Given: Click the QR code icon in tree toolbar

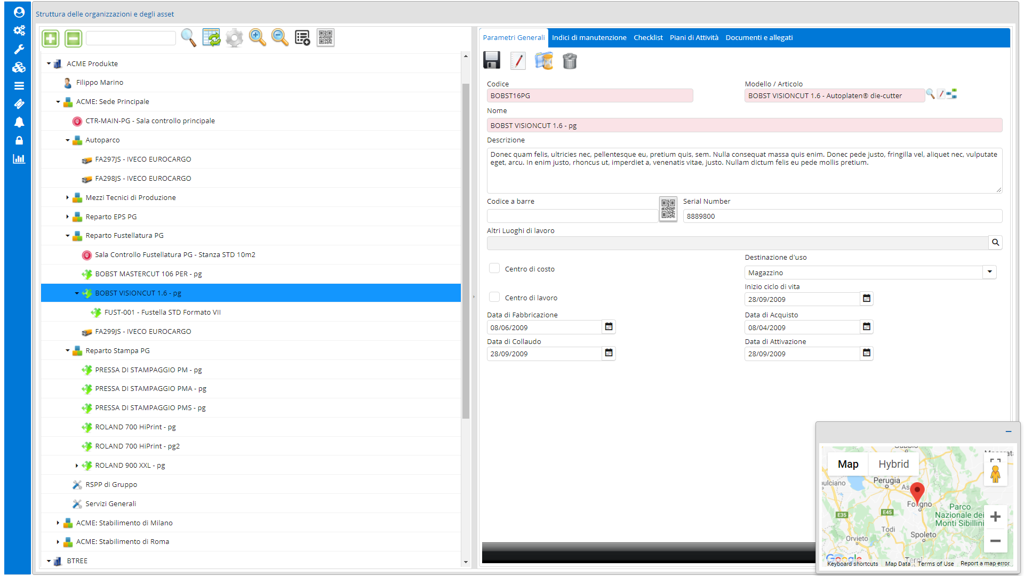Looking at the screenshot, I should point(325,38).
